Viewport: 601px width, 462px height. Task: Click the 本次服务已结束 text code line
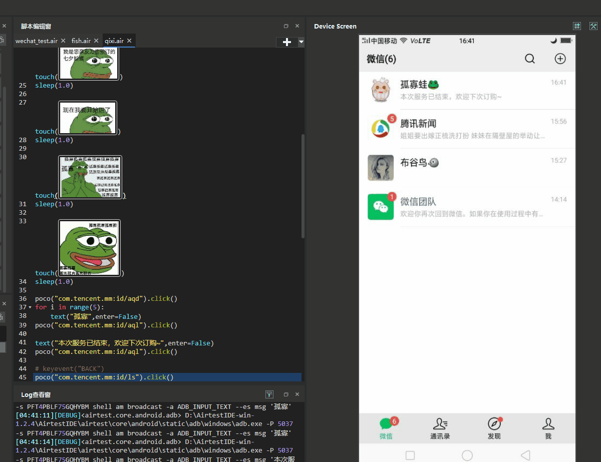124,343
